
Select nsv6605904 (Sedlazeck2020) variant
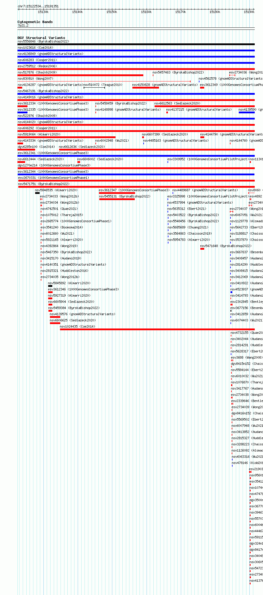(x=71, y=302)
